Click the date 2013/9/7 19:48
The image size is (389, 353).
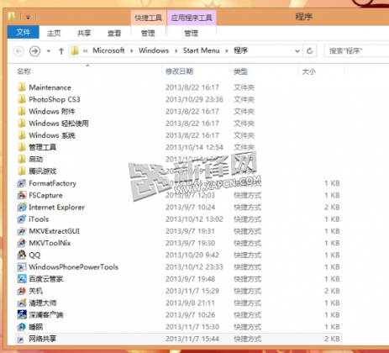(190, 279)
